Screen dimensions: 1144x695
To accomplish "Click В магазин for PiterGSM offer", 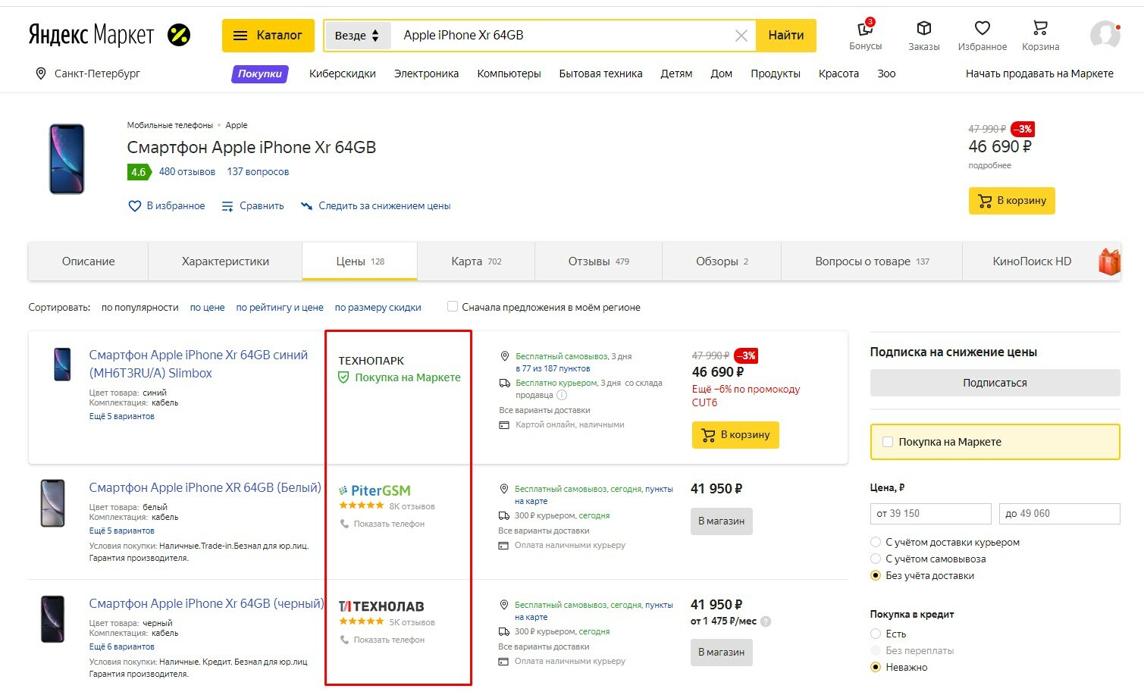I will 721,521.
